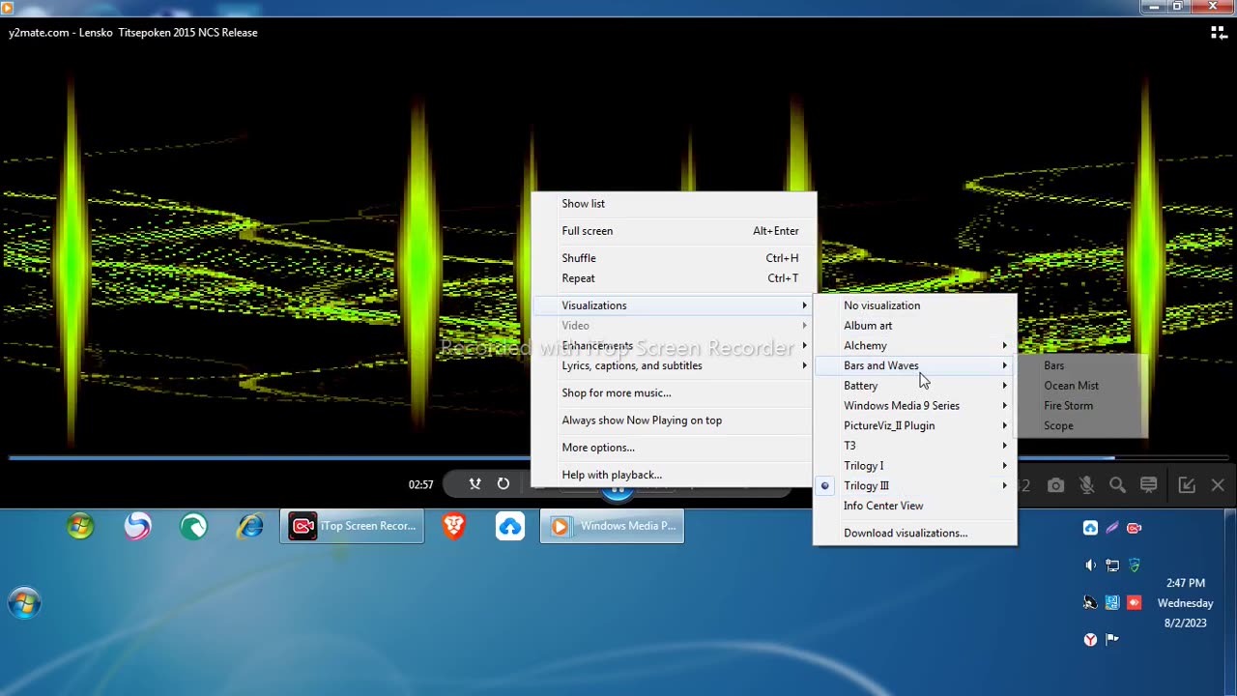This screenshot has height=696, width=1237.
Task: Click the green shield security tray icon
Action: pos(1135,565)
